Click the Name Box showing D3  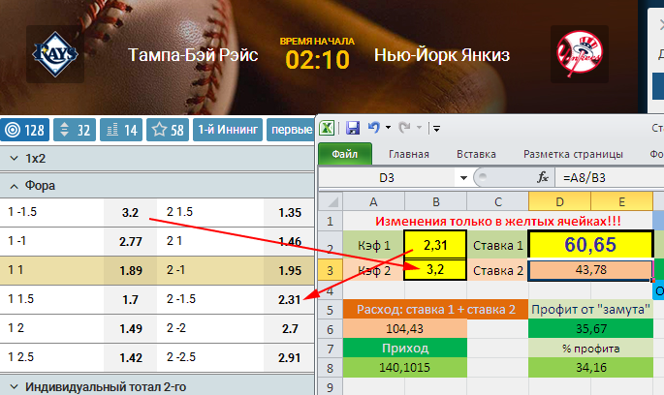[387, 177]
